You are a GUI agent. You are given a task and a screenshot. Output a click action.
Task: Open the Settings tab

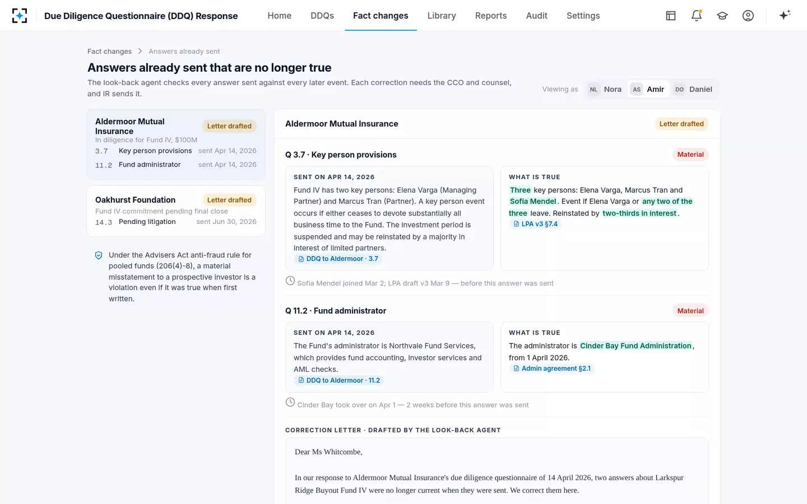(583, 16)
